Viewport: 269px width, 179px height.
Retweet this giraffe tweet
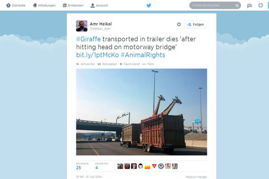[x=107, y=64]
